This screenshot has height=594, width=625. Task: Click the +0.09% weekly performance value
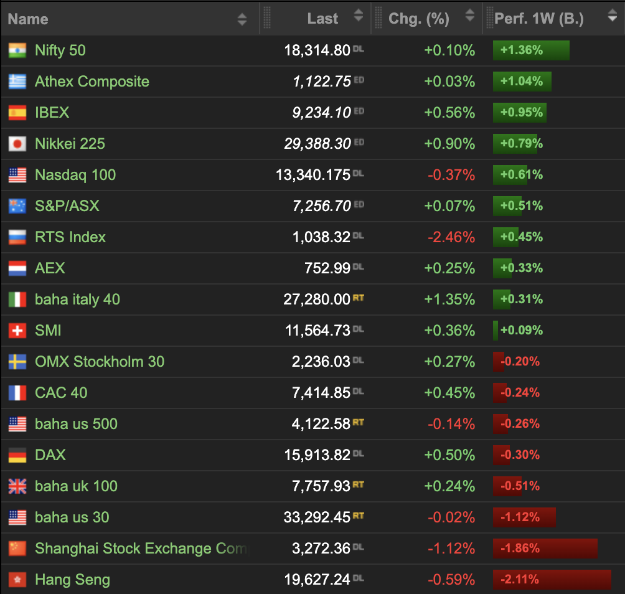pos(522,330)
